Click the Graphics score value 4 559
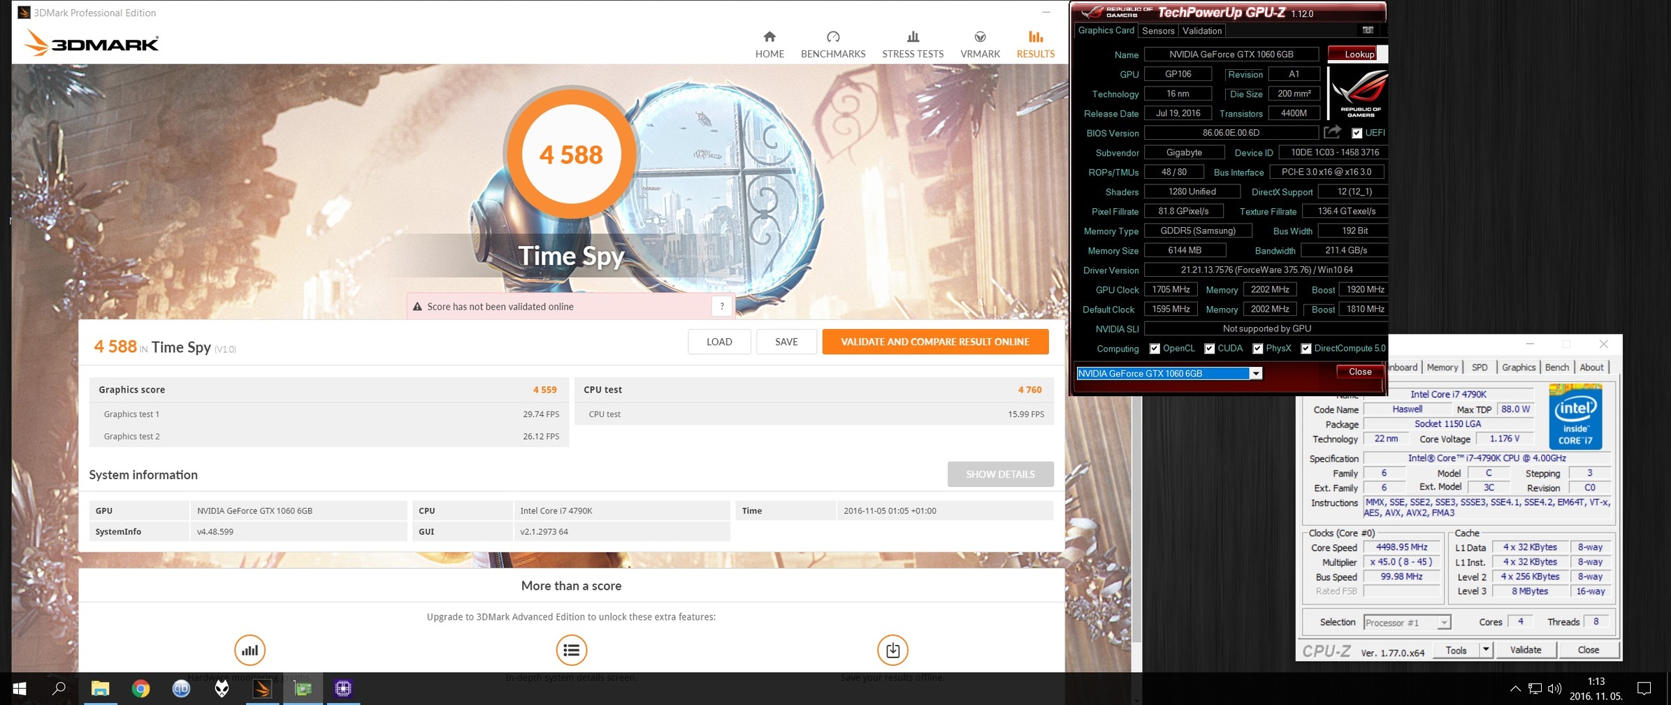 pos(544,390)
